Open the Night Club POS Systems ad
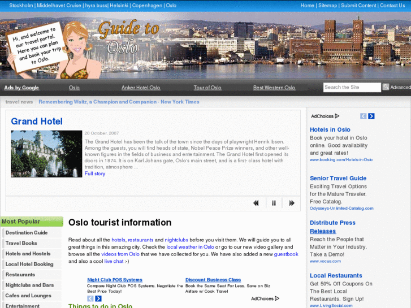Viewport: 411px width, 308px height. (x=115, y=280)
